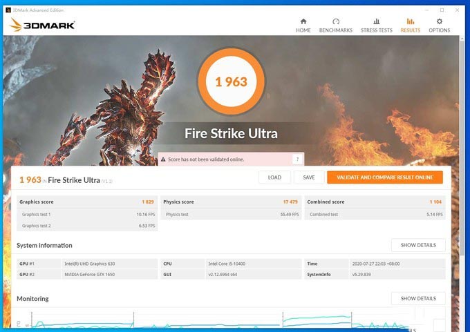The width and height of the screenshot is (470, 332).
Task: Minimize the 3DMark window
Action: coord(427,10)
